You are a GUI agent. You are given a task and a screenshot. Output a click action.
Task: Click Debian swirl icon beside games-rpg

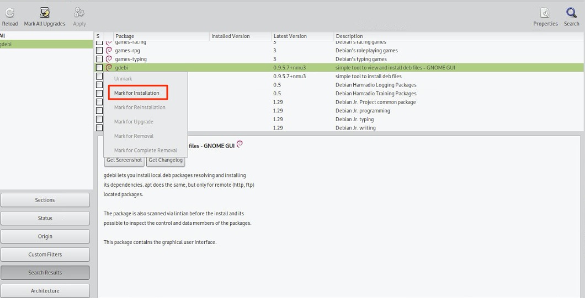click(x=109, y=50)
